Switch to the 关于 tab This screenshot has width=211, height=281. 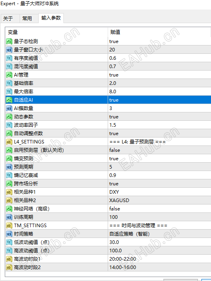coord(10,18)
